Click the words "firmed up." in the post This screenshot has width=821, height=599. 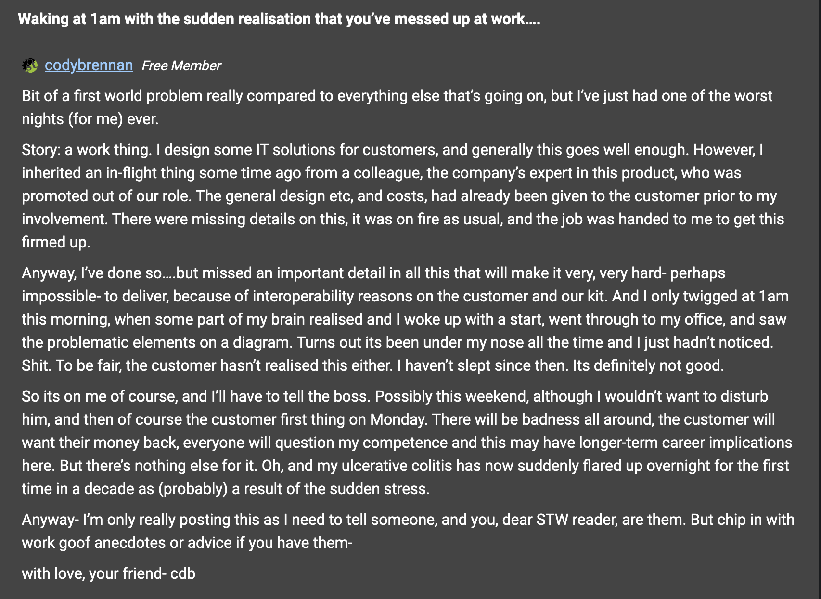pyautogui.click(x=56, y=242)
